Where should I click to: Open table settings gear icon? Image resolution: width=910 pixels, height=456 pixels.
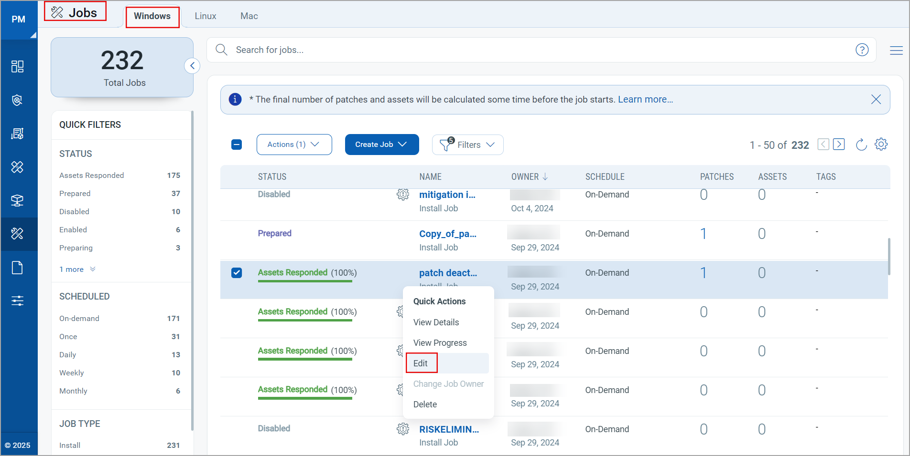[x=881, y=144]
